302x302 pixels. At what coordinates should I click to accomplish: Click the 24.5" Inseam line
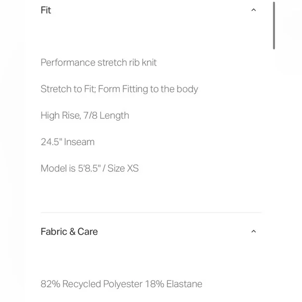coord(68,142)
